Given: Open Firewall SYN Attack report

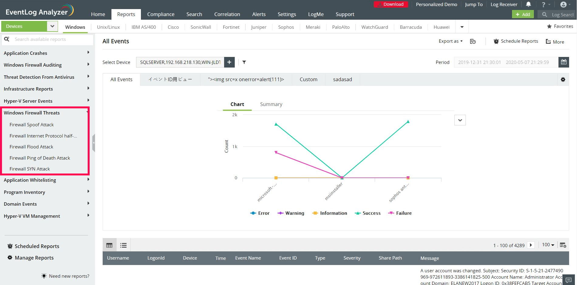Looking at the screenshot, I should [x=30, y=169].
